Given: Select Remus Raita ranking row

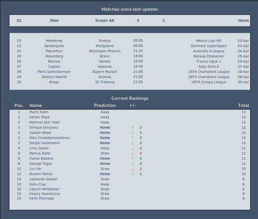Looking at the screenshot, I should pyautogui.click(x=130, y=153).
